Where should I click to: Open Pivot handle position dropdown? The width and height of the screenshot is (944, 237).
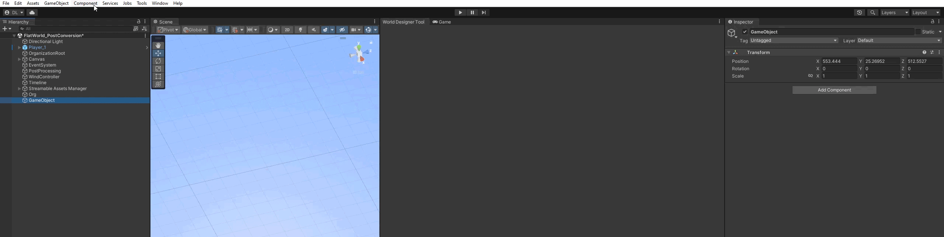tap(168, 30)
